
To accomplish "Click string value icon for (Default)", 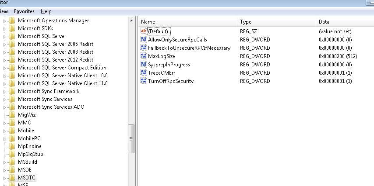I will click(x=144, y=31).
